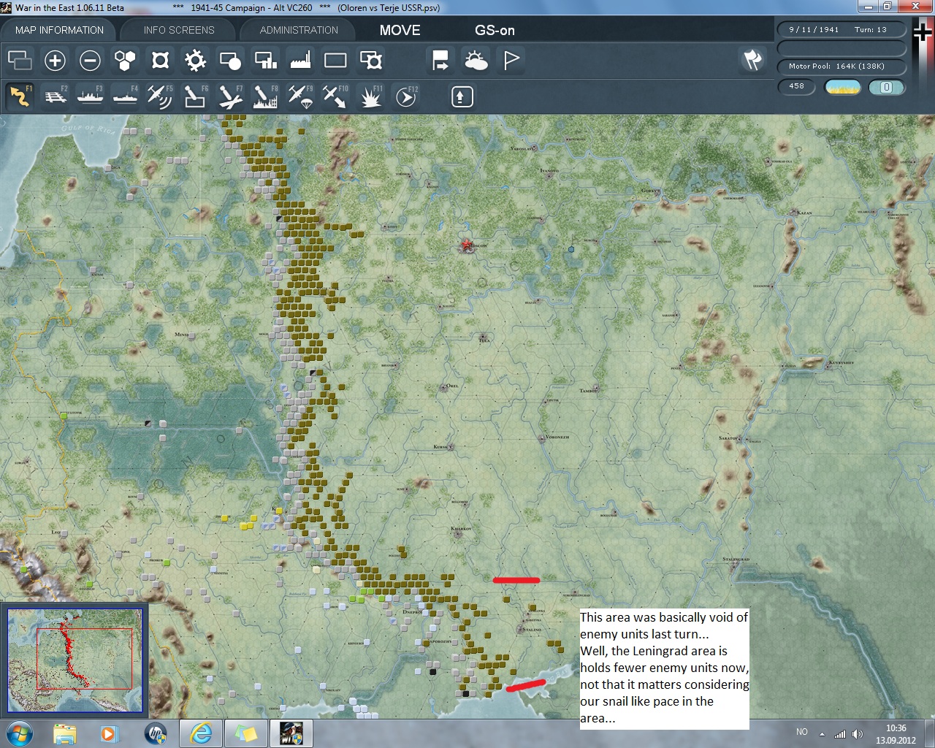The height and width of the screenshot is (748, 935).
Task: Select the F4 amphibious ship icon
Action: point(125,96)
